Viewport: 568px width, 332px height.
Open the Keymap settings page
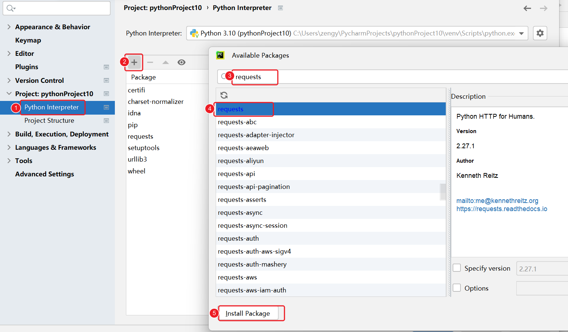tap(28, 40)
